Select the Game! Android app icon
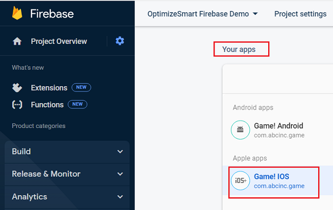 (x=240, y=130)
